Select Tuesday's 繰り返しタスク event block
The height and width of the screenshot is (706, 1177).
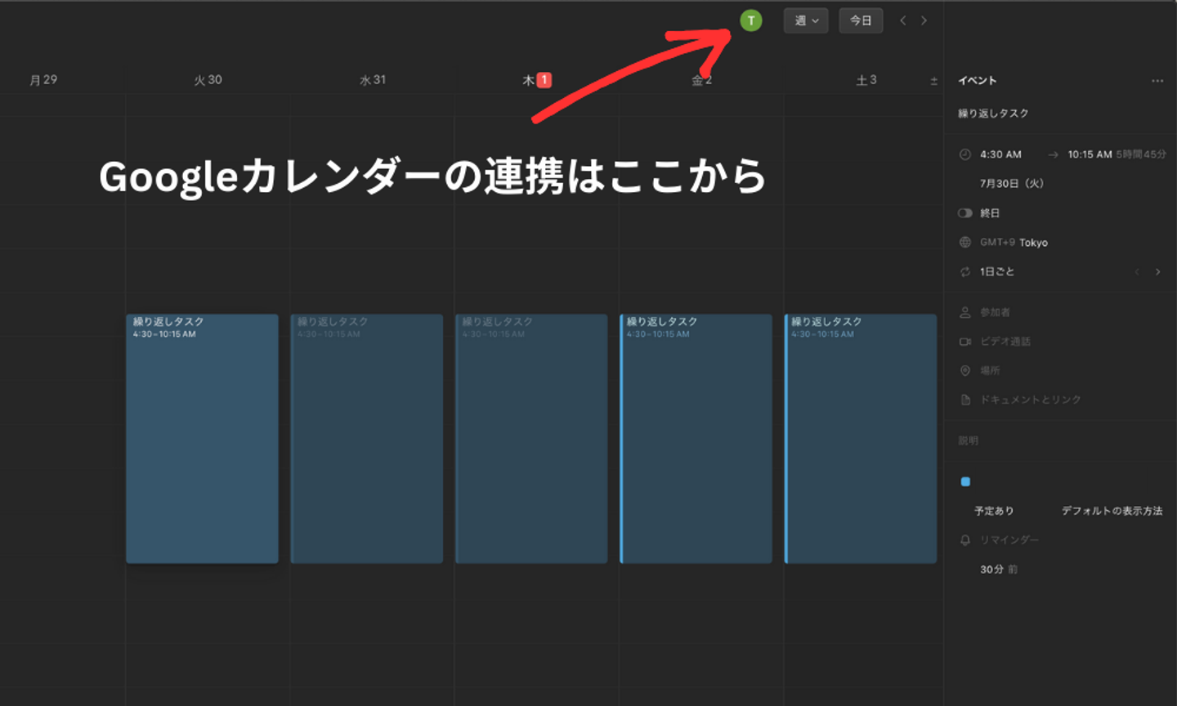point(202,439)
